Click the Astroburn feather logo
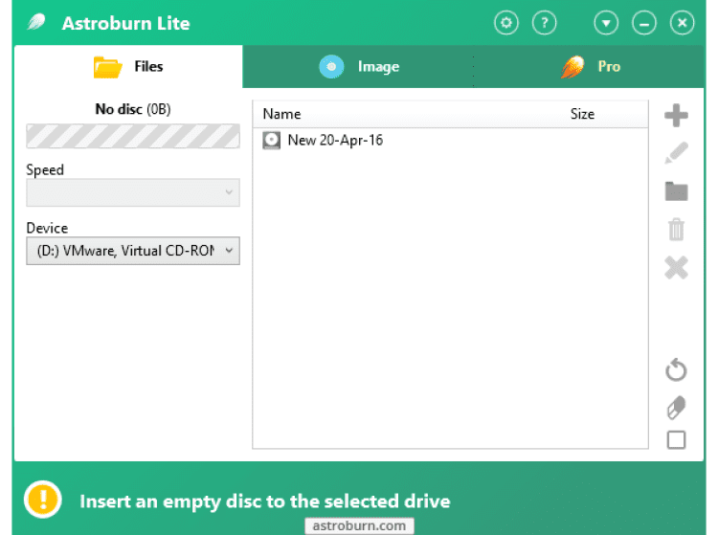The image size is (718, 535). 36,22
